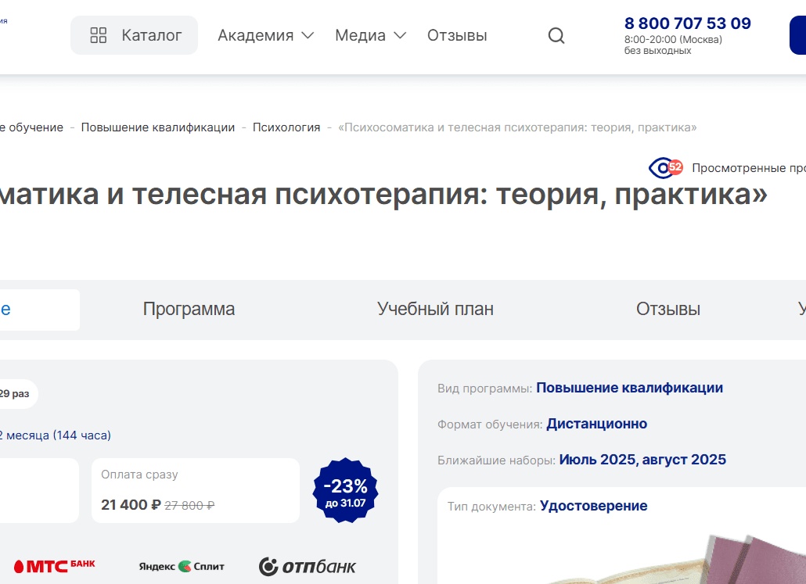
Task: Click the Яндекс Сплит logo
Action: (x=182, y=566)
